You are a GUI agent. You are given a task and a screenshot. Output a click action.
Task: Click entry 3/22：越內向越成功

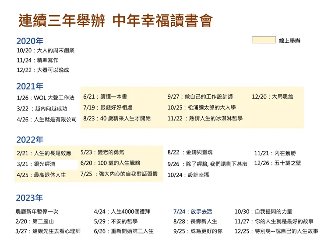coord(42,109)
